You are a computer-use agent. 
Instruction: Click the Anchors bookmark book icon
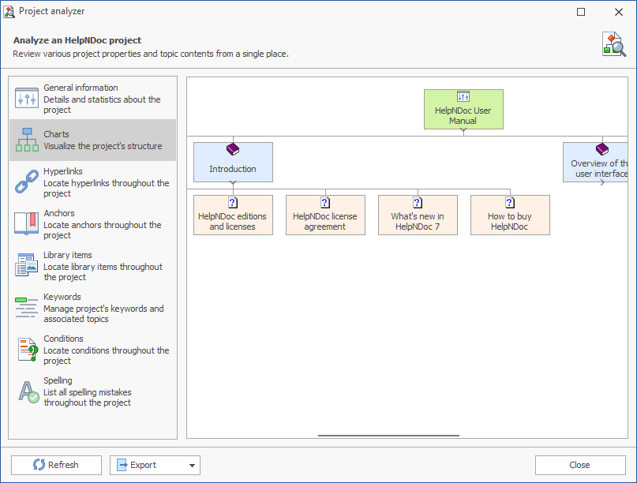(27, 223)
